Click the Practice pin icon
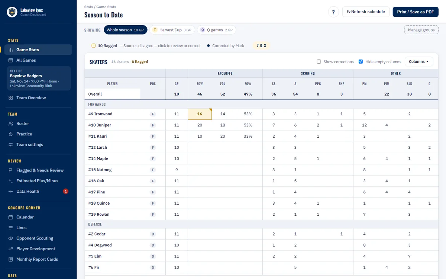Viewport: 446px width, 279px height. coord(11,134)
